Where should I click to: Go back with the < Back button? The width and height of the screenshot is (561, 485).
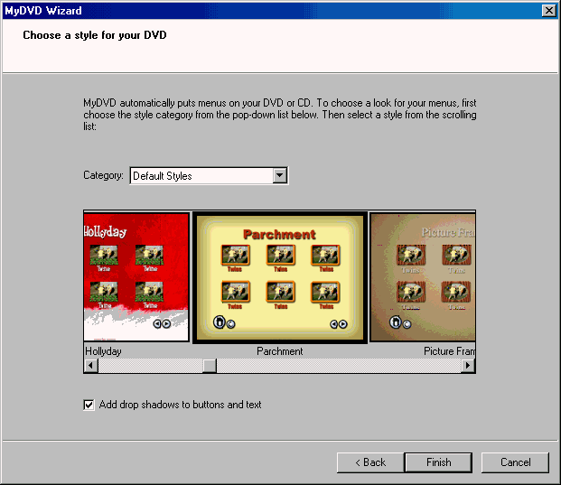click(x=370, y=462)
